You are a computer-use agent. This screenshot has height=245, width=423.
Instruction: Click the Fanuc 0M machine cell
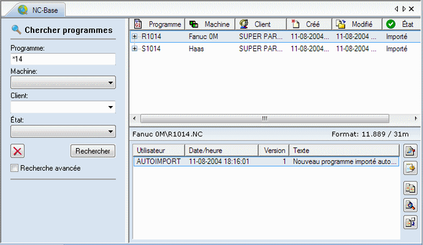[204, 36]
